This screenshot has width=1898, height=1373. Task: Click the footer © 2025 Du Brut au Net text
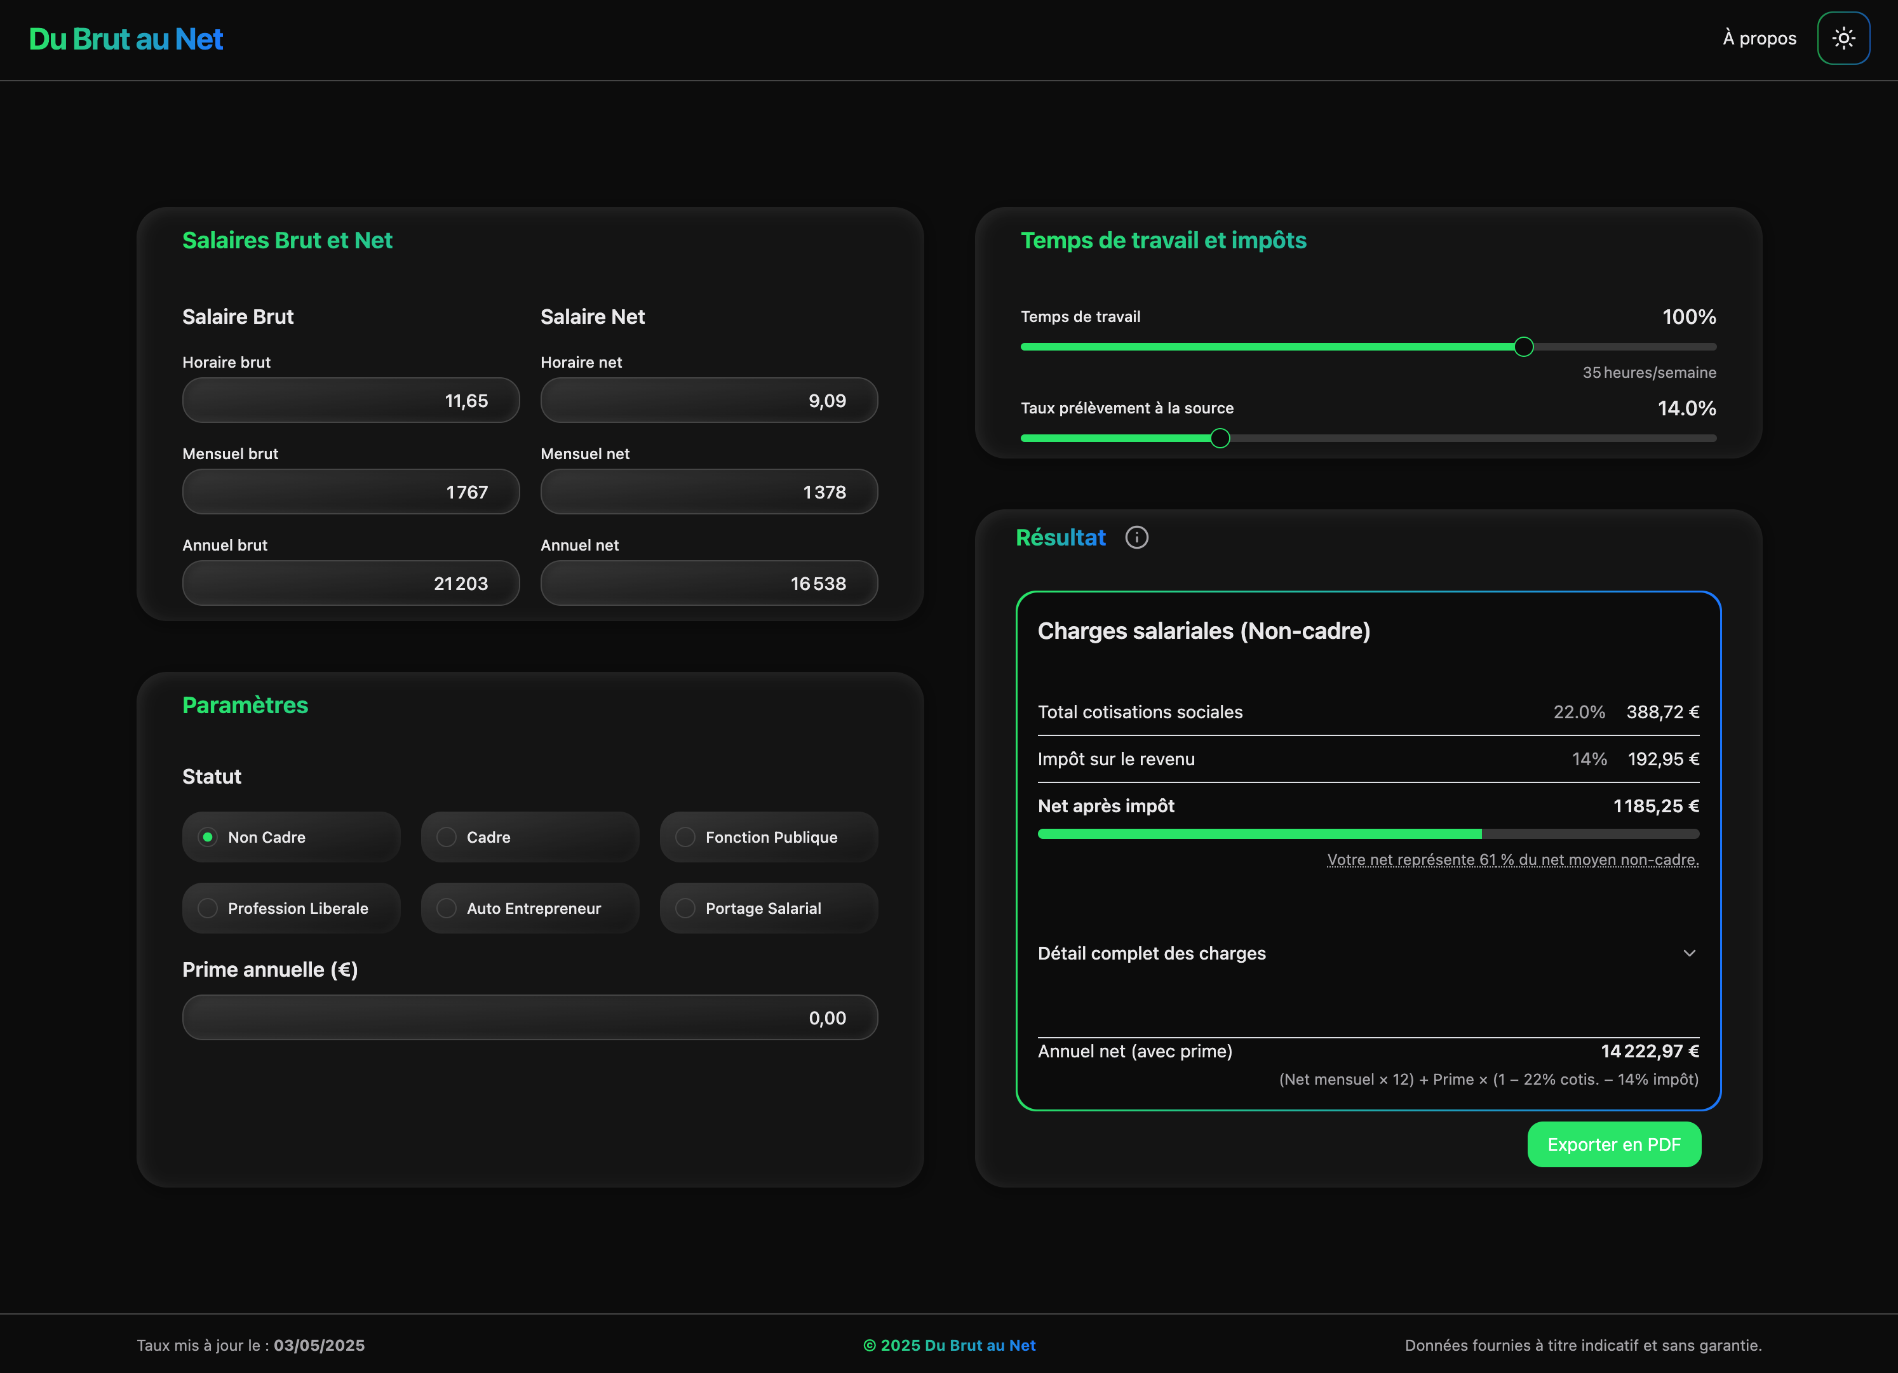949,1346
